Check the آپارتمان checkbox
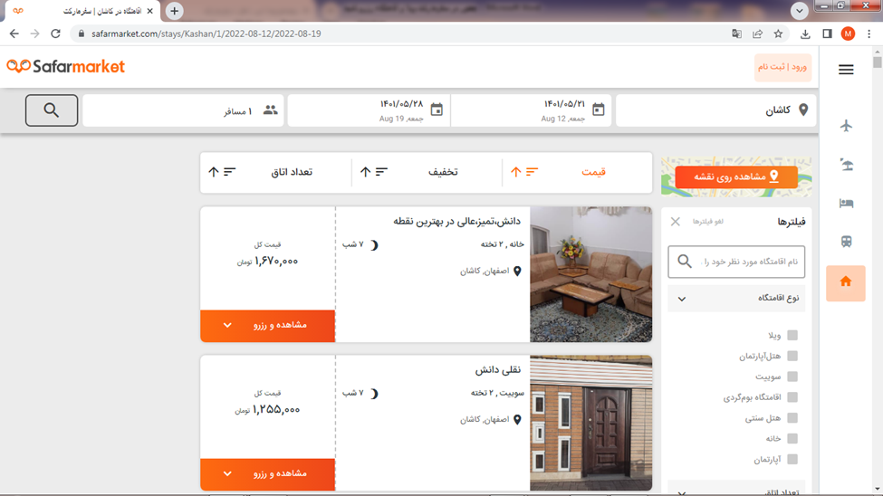The height and width of the screenshot is (496, 883). click(792, 459)
